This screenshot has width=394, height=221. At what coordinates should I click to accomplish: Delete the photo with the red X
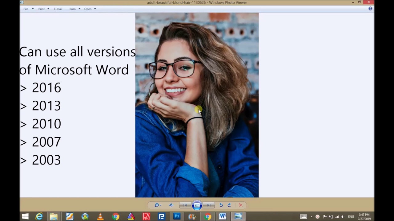click(x=240, y=205)
